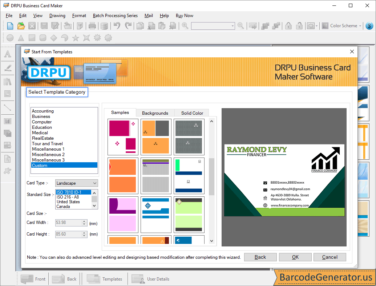
Task: Increase Card Width stepper value
Action: click(x=84, y=221)
